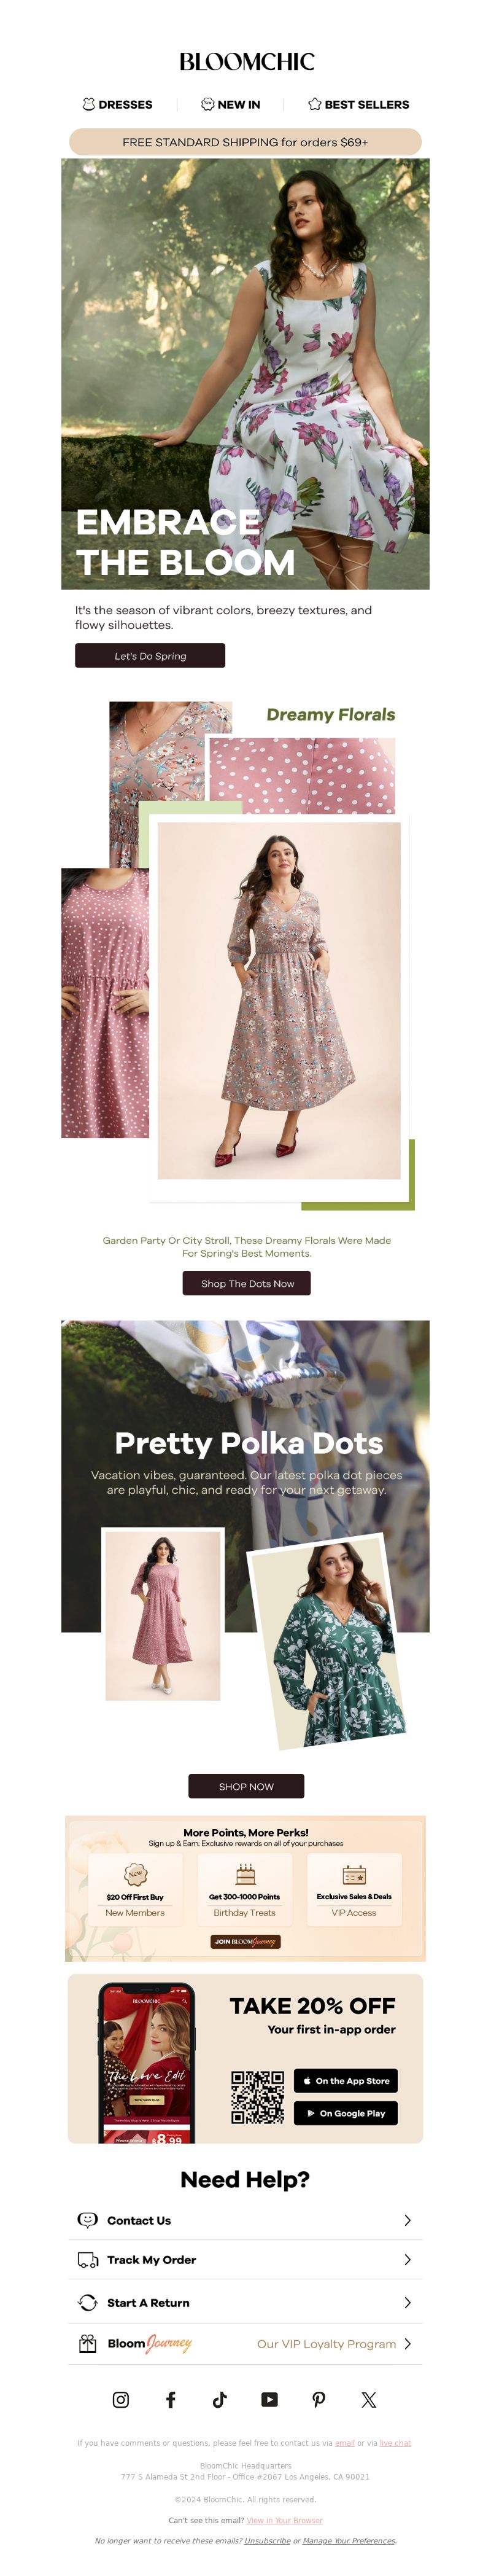This screenshot has height=2576, width=491.
Task: Expand the Contact Us chevron arrow
Action: tap(407, 2220)
